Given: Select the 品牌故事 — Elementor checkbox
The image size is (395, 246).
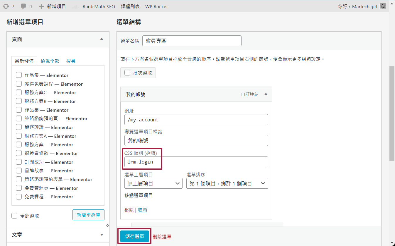Looking at the screenshot, I should (x=19, y=171).
